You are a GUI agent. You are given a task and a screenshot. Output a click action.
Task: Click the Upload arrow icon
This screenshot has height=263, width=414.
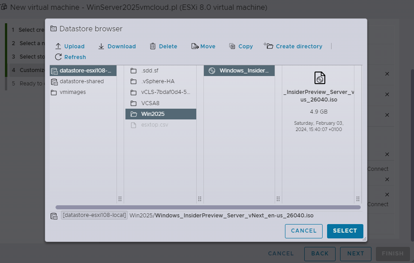click(58, 47)
